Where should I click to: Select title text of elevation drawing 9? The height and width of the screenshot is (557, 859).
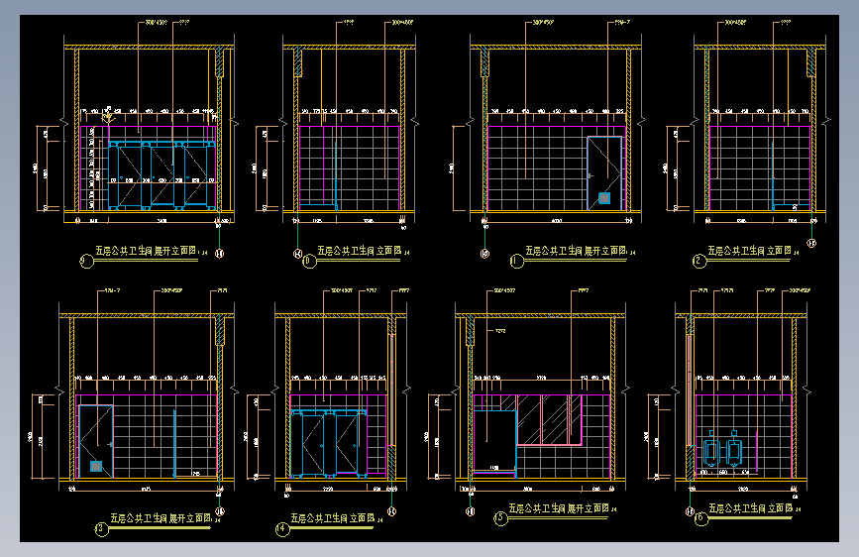click(146, 251)
